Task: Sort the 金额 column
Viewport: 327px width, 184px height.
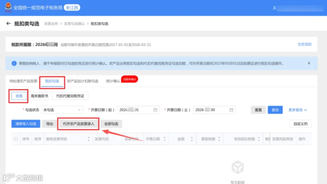Action: tap(191, 139)
